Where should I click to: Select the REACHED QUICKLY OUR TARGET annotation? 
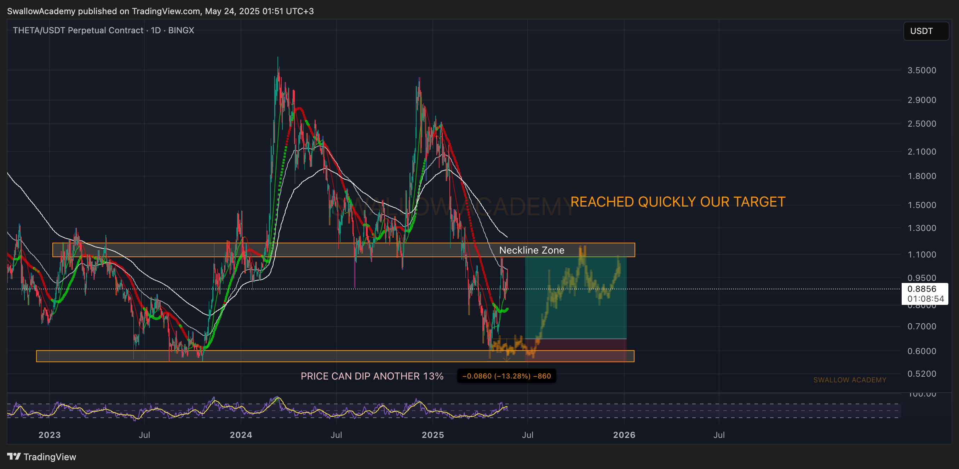coord(678,202)
